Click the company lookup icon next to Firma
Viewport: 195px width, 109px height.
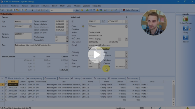[x=83, y=26]
